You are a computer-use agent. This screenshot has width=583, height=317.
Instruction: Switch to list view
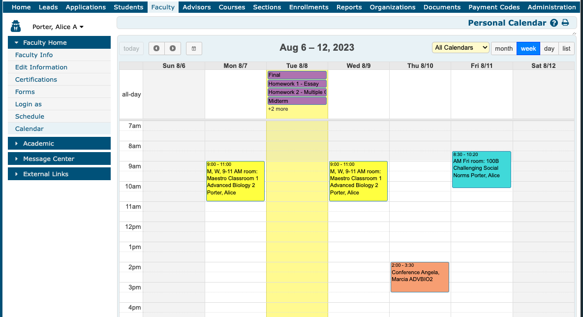click(566, 48)
